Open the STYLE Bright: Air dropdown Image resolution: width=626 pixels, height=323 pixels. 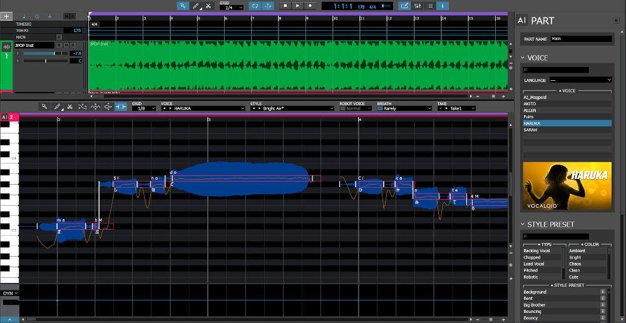(292, 108)
